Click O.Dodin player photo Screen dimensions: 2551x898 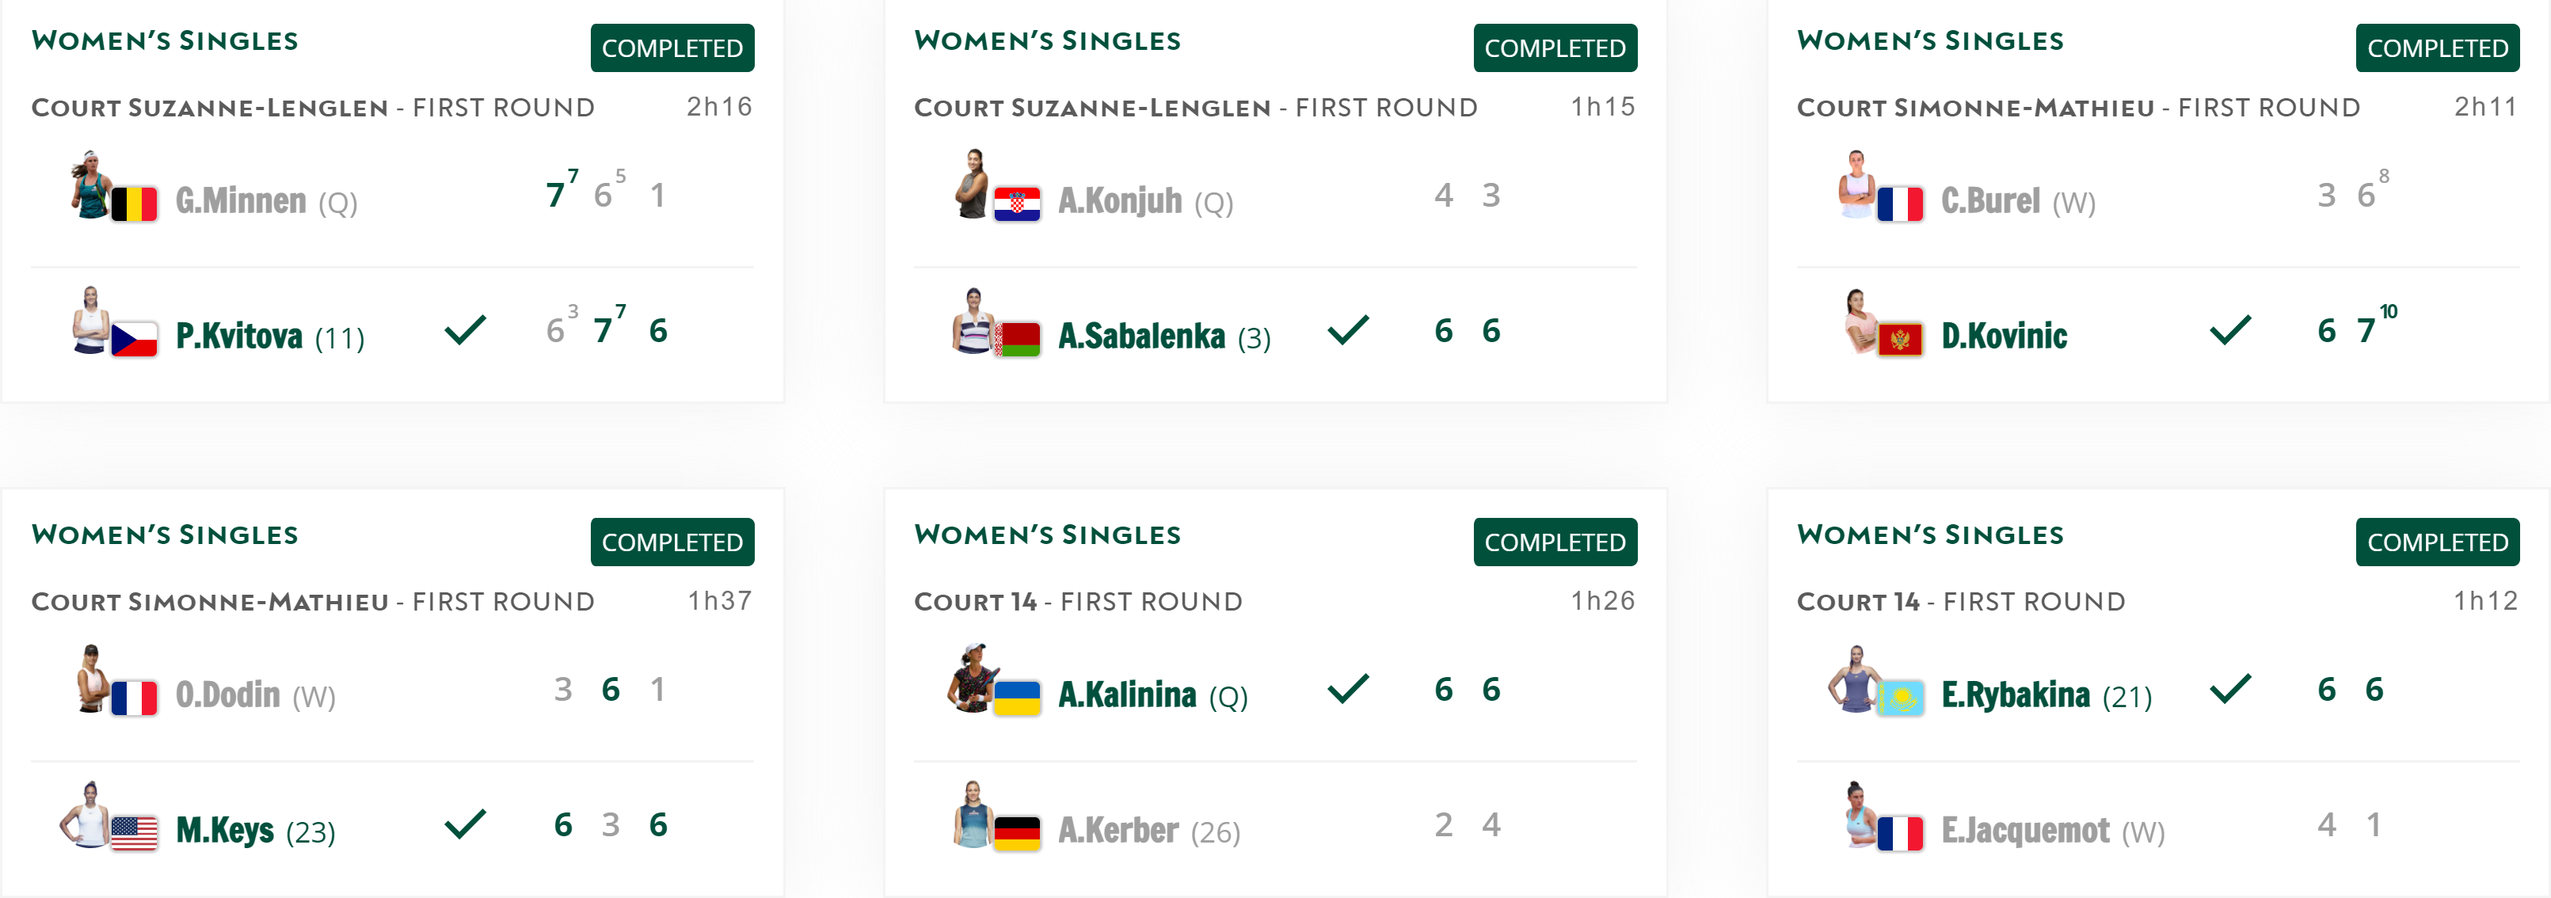click(x=92, y=679)
